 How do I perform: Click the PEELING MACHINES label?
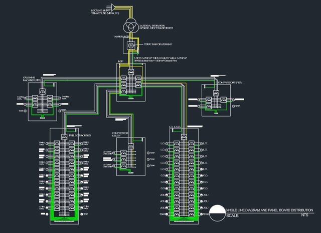click(x=80, y=135)
